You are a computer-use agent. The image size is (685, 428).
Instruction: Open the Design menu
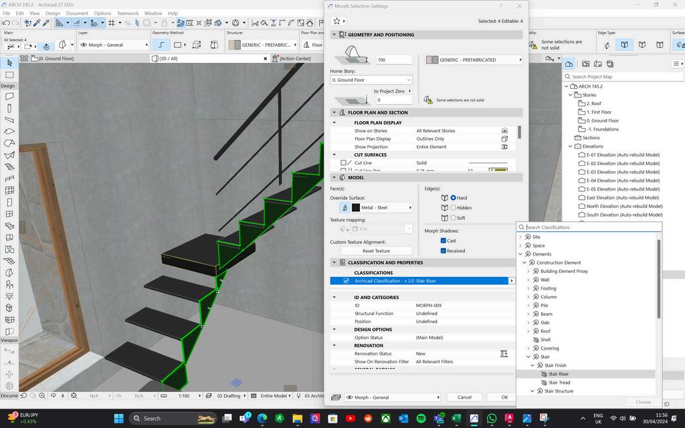(x=53, y=13)
